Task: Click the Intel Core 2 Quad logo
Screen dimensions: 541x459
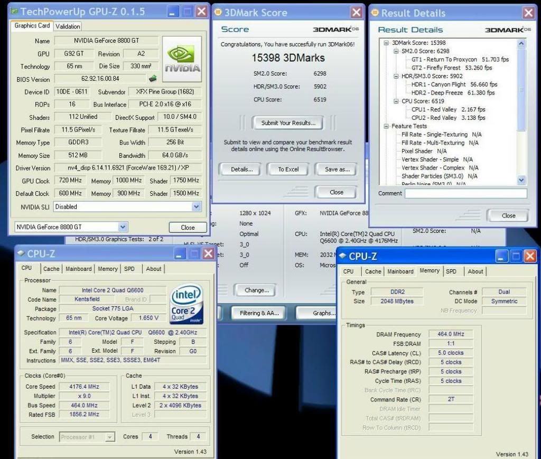Action: point(186,304)
